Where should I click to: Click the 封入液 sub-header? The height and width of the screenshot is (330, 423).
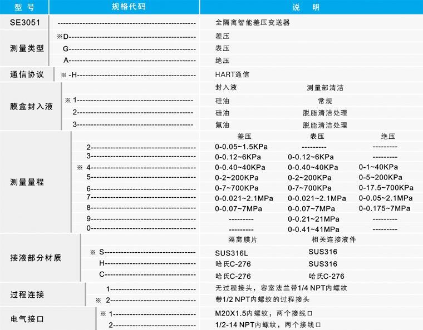(x=226, y=87)
